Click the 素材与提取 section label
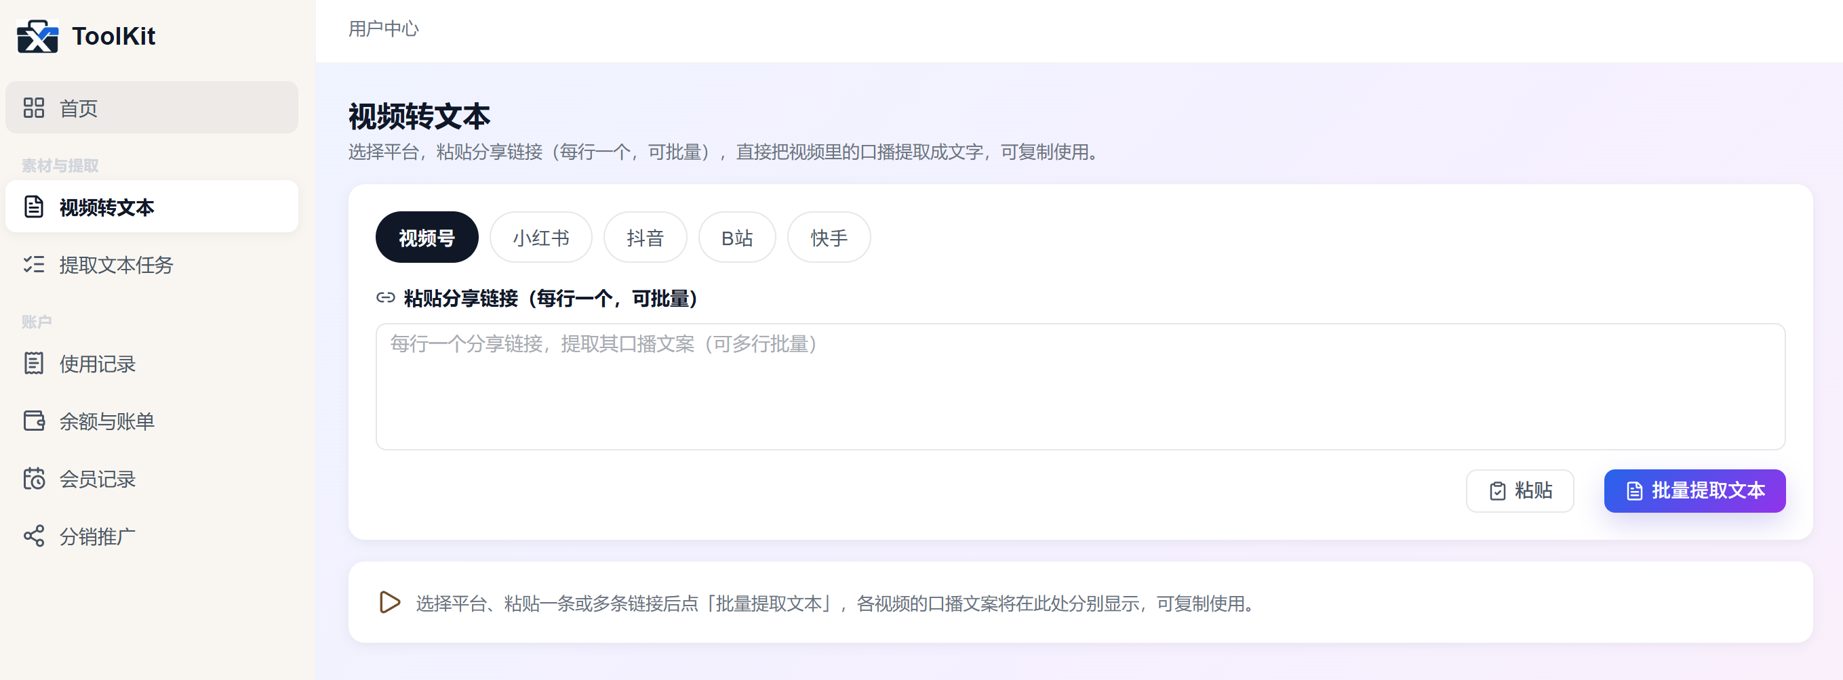1843x680 pixels. (60, 166)
